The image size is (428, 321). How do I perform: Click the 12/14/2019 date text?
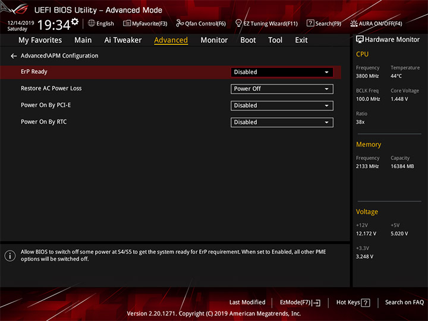click(21, 23)
